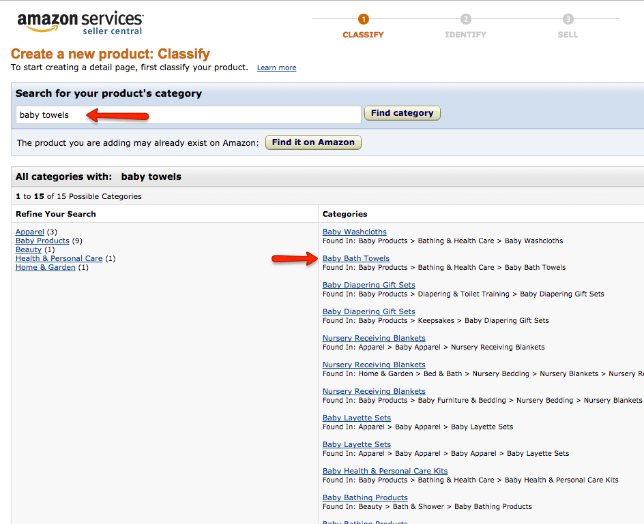Open Baby Bathing Products found in Beauty
The image size is (644, 524).
[x=365, y=497]
